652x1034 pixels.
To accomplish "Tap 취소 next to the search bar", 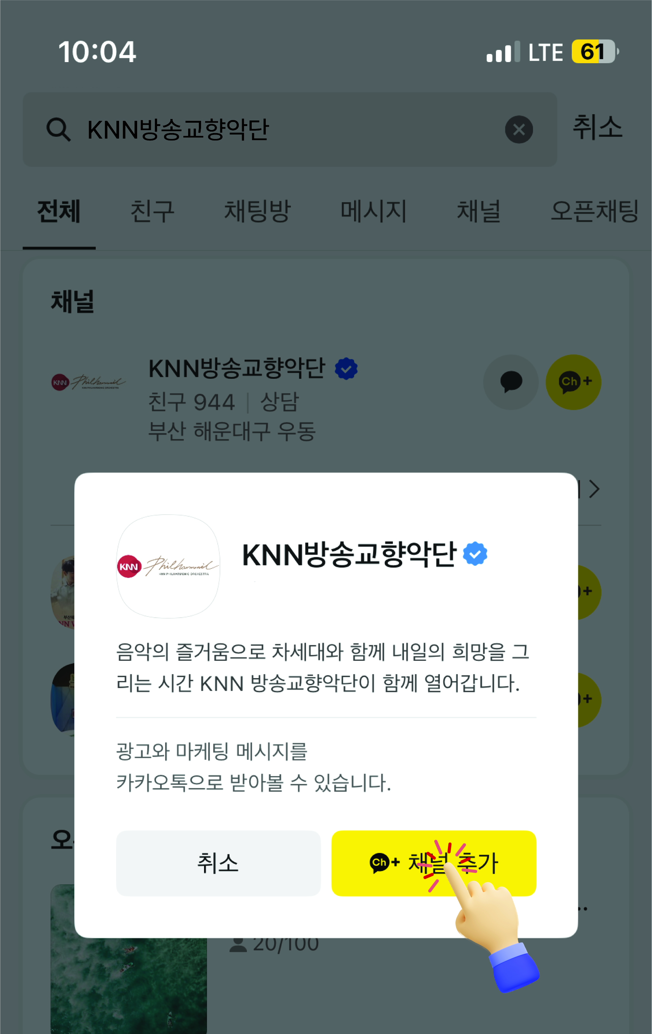I will [597, 127].
